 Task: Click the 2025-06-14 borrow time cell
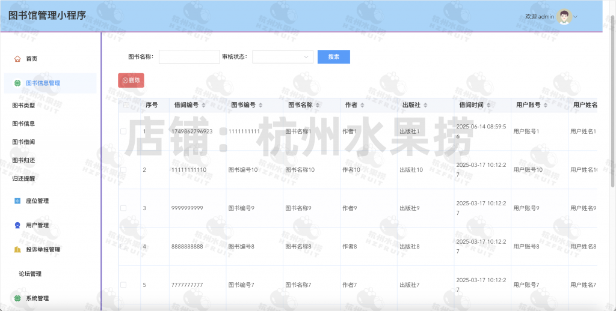pyautogui.click(x=481, y=131)
